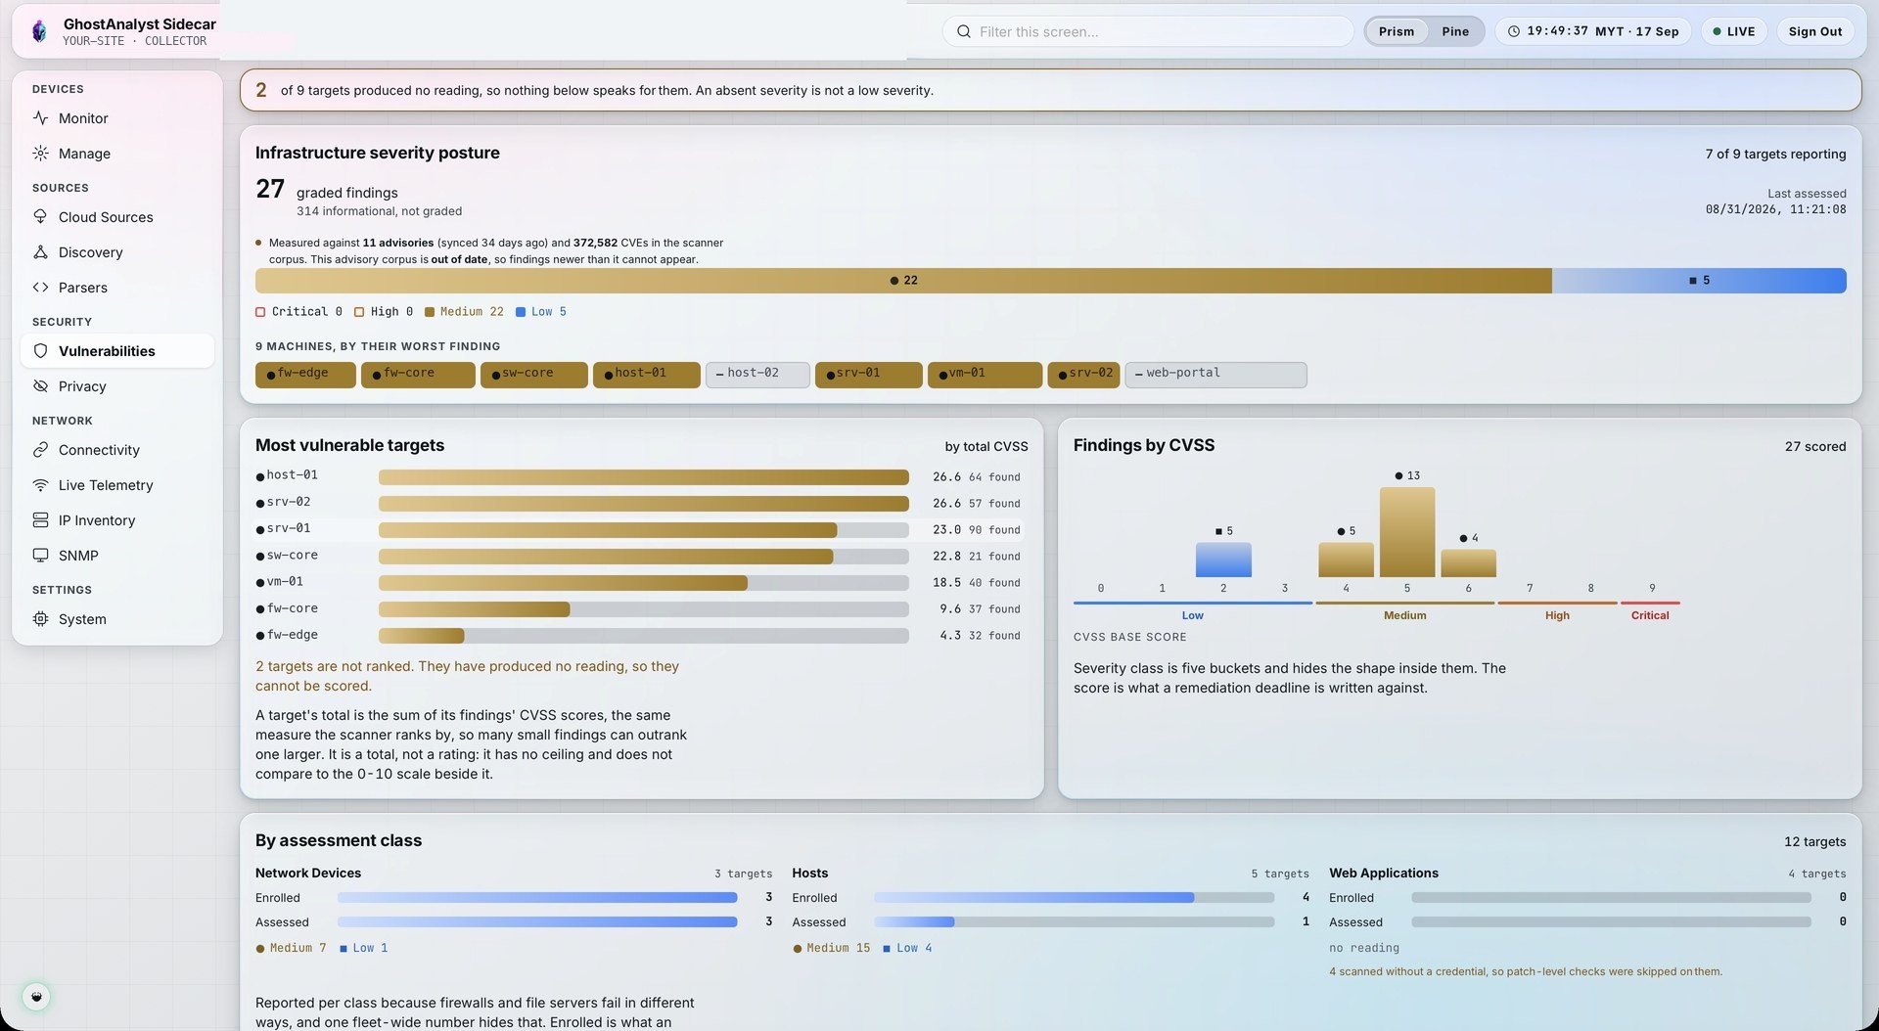Click the Medium 22 severity bar segment

(x=903, y=281)
